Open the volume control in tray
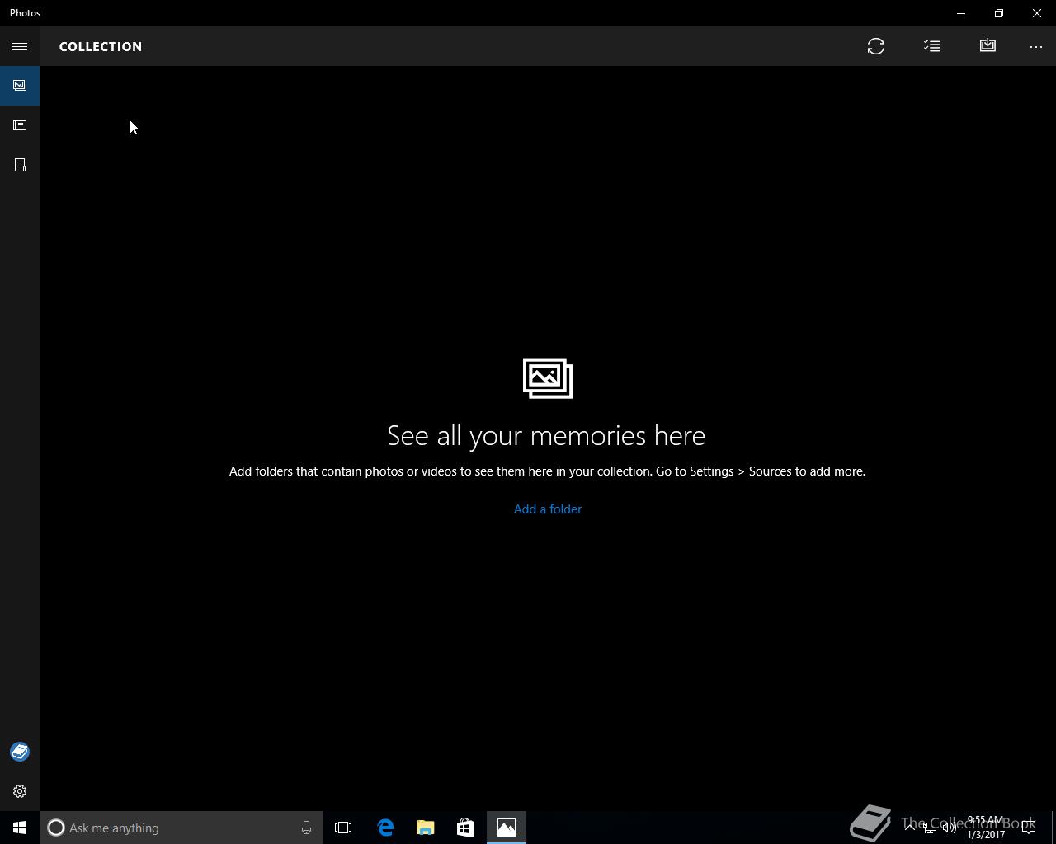Viewport: 1056px width, 844px height. pos(950,828)
